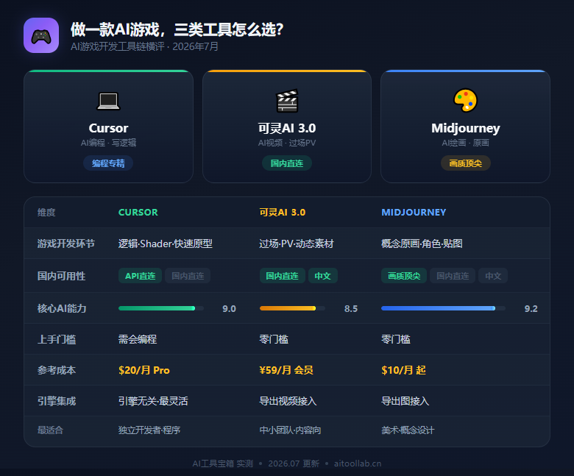
Task: Click the 游戏开发环节 row label
Action: pos(66,244)
